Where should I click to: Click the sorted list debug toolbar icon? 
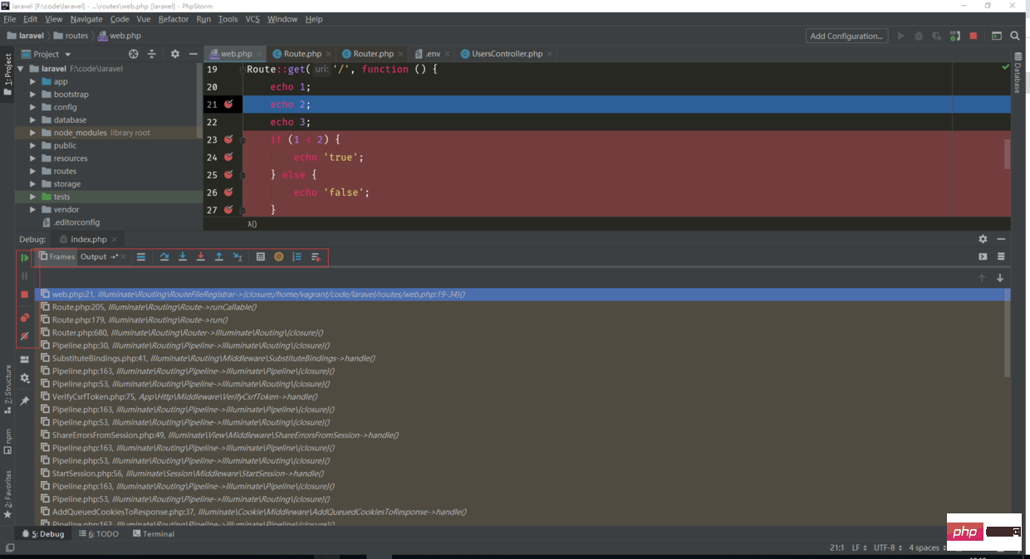(x=297, y=257)
